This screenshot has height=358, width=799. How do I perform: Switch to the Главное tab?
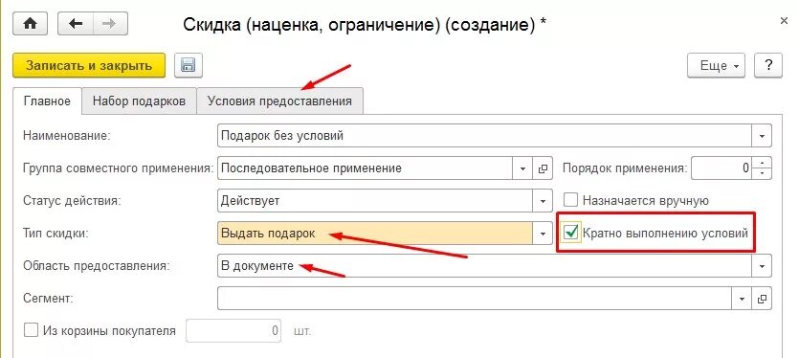47,101
